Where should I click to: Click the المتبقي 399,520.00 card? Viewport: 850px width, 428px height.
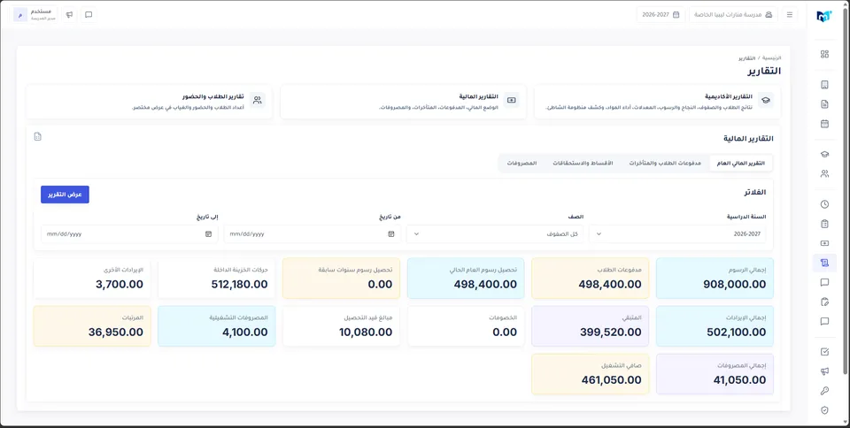coord(591,326)
